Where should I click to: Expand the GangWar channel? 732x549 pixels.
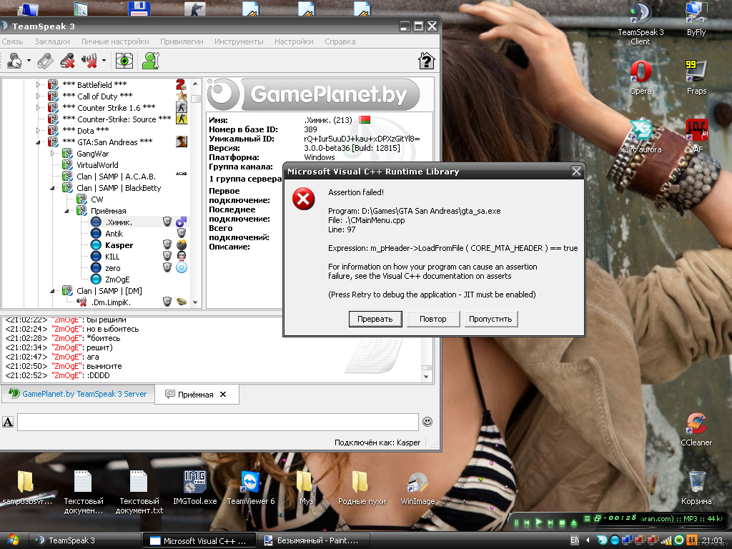click(x=52, y=153)
